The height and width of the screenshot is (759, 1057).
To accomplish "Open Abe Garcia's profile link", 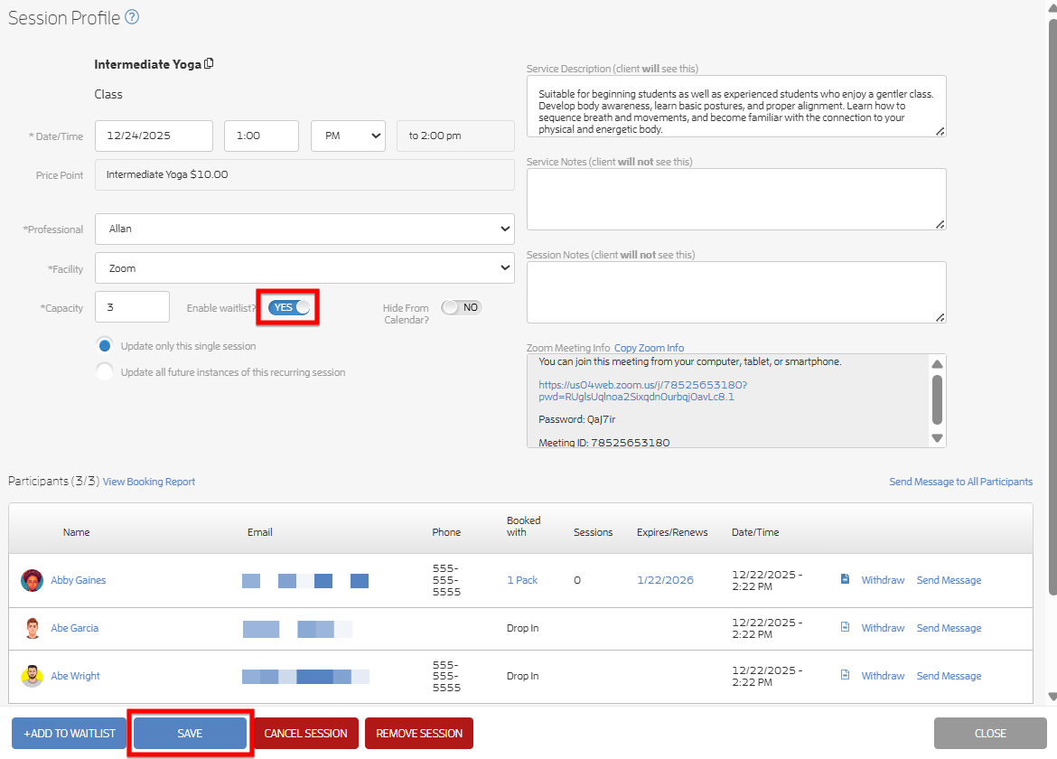I will [x=75, y=628].
